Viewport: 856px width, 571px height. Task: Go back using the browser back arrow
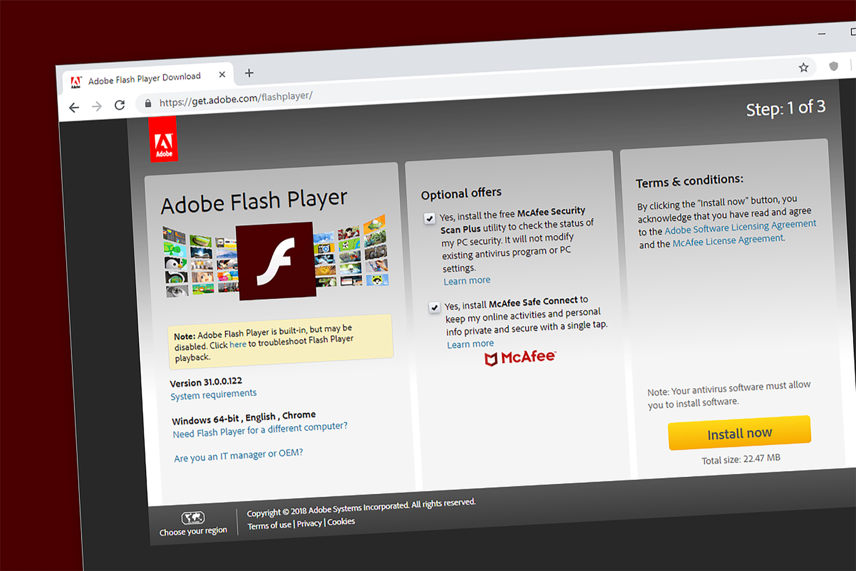(x=74, y=107)
